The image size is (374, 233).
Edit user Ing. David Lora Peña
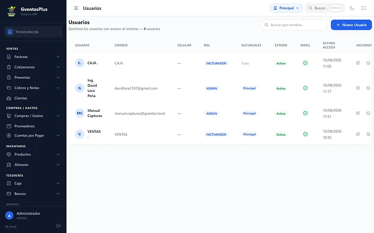[x=358, y=88]
